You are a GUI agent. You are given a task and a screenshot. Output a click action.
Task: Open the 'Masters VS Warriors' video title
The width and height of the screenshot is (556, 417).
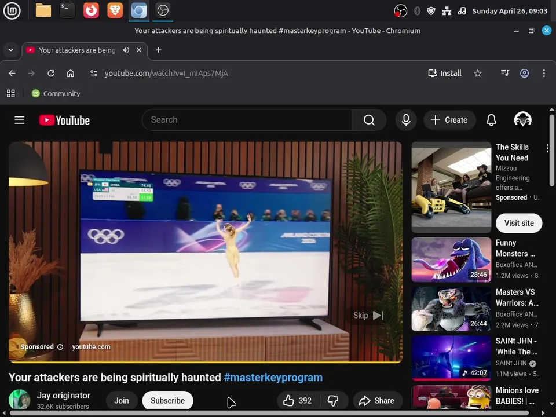pos(517,298)
